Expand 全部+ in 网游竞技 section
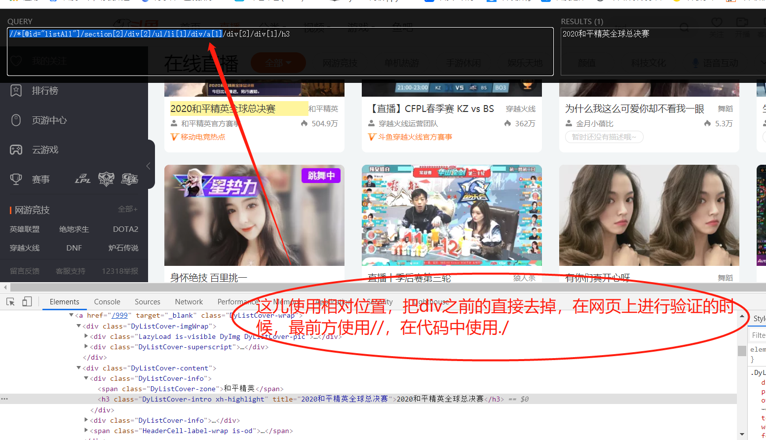Image resolution: width=766 pixels, height=440 pixels. [128, 209]
